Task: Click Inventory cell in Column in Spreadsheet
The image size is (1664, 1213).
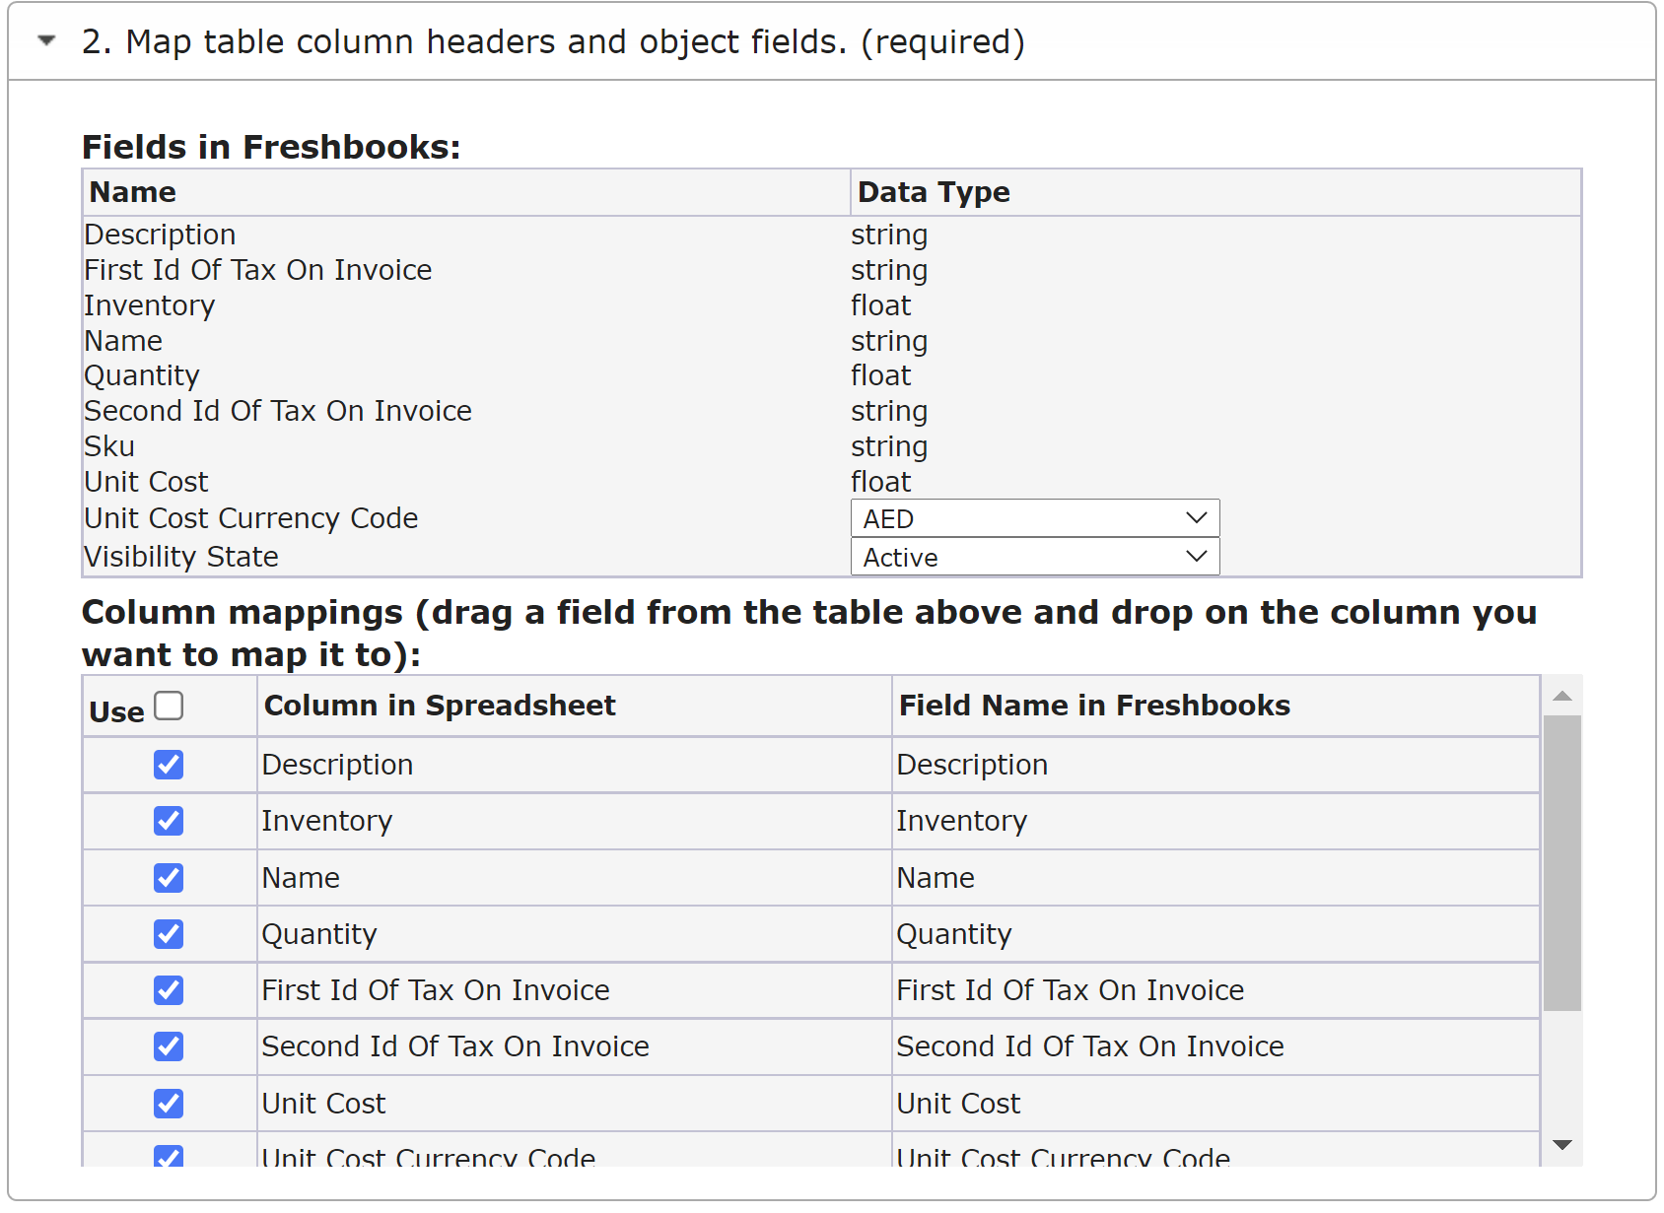Action: point(575,821)
